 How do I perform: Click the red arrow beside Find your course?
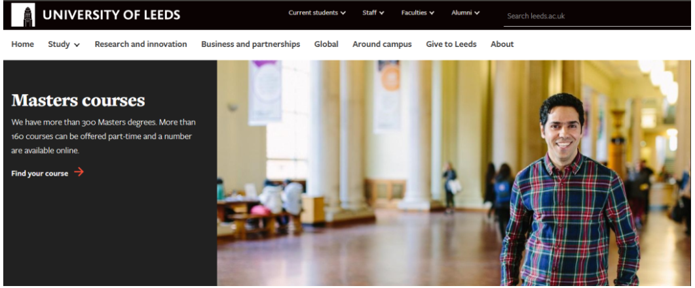79,172
